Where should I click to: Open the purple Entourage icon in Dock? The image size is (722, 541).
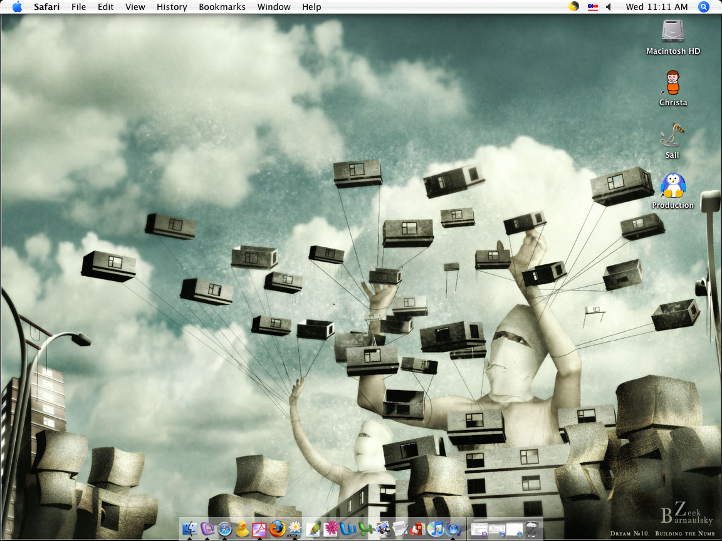(x=207, y=529)
